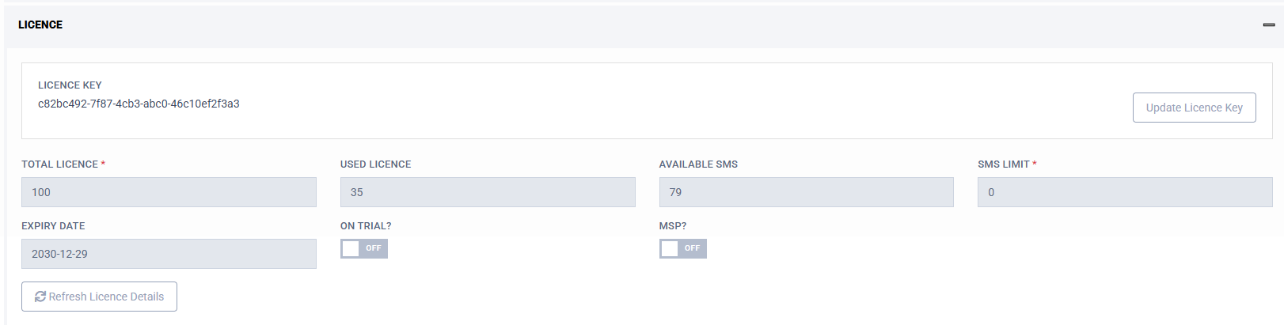Click the Update Licence Key button
Screen dimensions: 1284x325
click(1194, 108)
